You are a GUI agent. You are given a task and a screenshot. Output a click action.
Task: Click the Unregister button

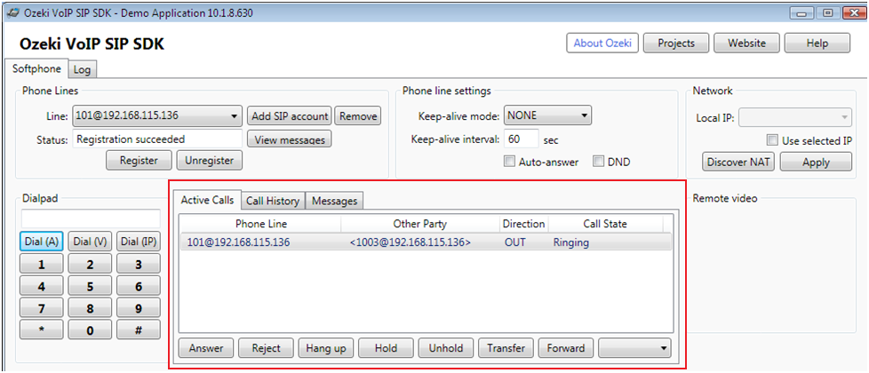(x=210, y=160)
